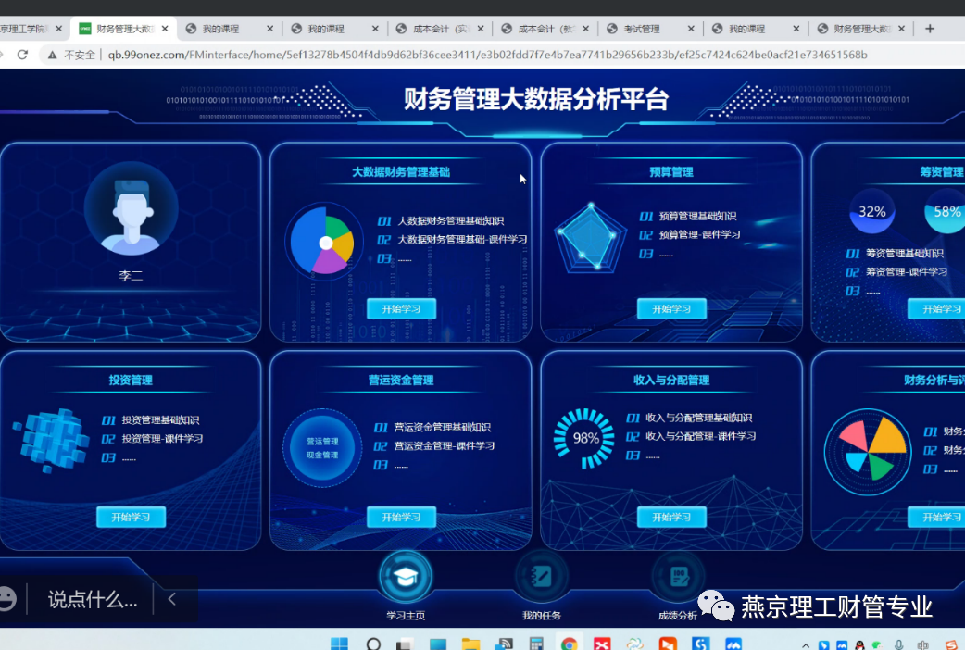Viewport: 965px width, 650px height.
Task: Click 开始学习 under 预算管理
Action: pyautogui.click(x=671, y=309)
